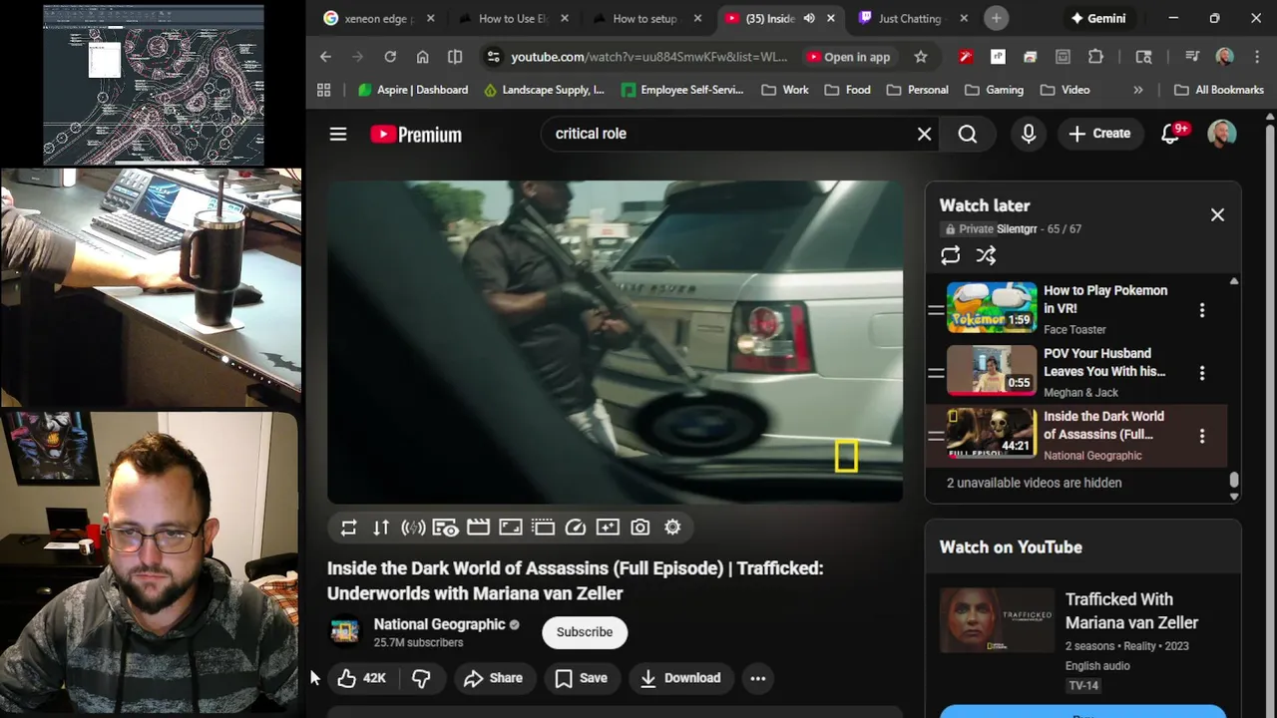
Task: Open the Video bookmarks folder
Action: click(x=1064, y=90)
